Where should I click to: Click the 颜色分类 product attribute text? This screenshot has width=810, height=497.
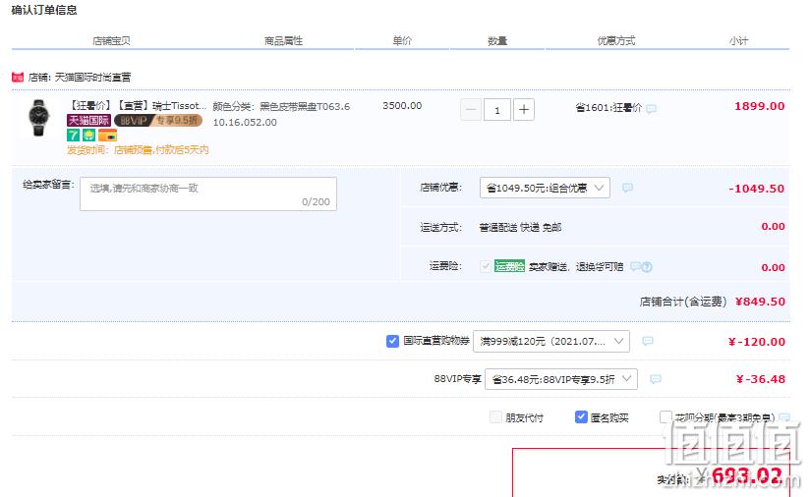(x=281, y=114)
